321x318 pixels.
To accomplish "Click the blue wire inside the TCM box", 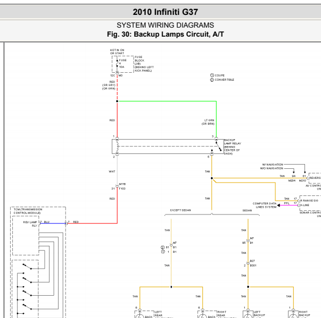I will (53, 224).
